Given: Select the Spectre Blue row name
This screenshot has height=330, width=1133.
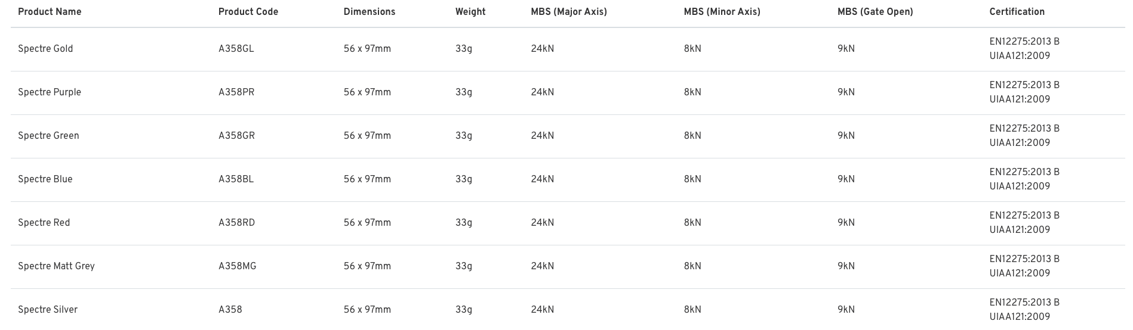Looking at the screenshot, I should pos(45,179).
